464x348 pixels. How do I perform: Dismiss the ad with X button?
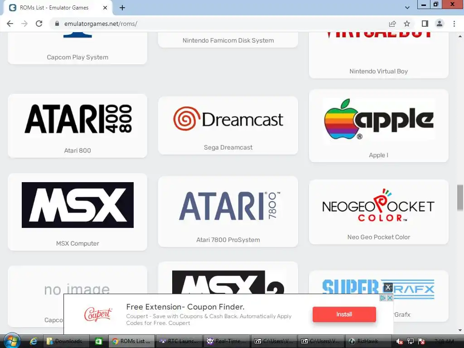pos(388,287)
